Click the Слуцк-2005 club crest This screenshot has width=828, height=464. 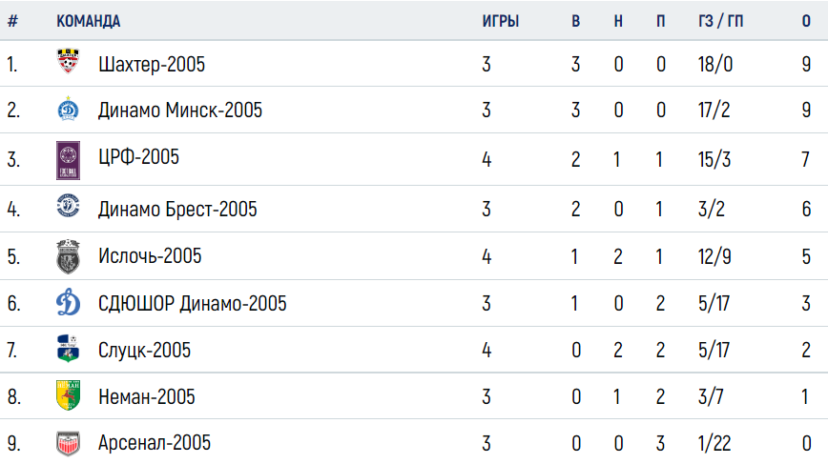tap(68, 349)
